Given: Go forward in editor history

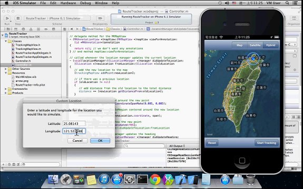Looking at the screenshot, I should click(x=77, y=29).
